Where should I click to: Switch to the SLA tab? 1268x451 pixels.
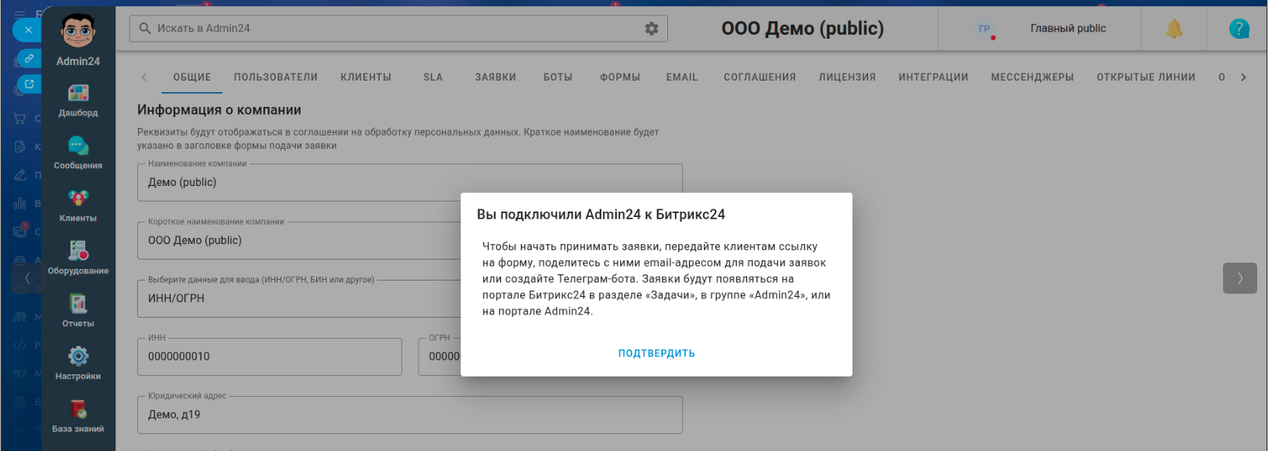tap(433, 77)
